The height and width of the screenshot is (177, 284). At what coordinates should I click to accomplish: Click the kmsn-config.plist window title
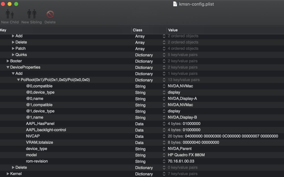tap(197, 4)
